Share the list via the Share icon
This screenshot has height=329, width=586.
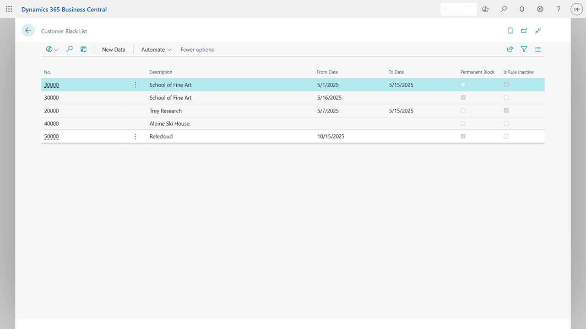point(510,49)
